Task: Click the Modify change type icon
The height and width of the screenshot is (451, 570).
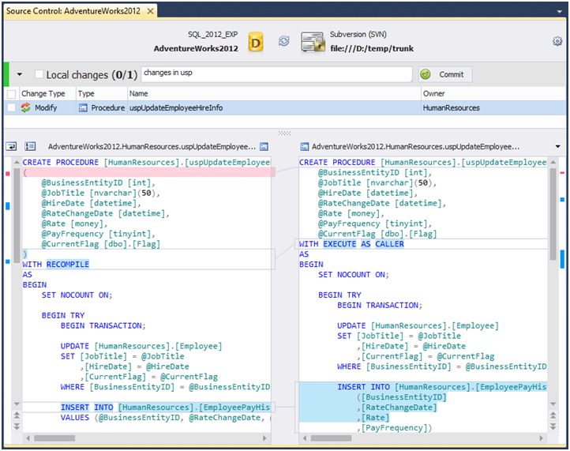Action: click(x=26, y=108)
